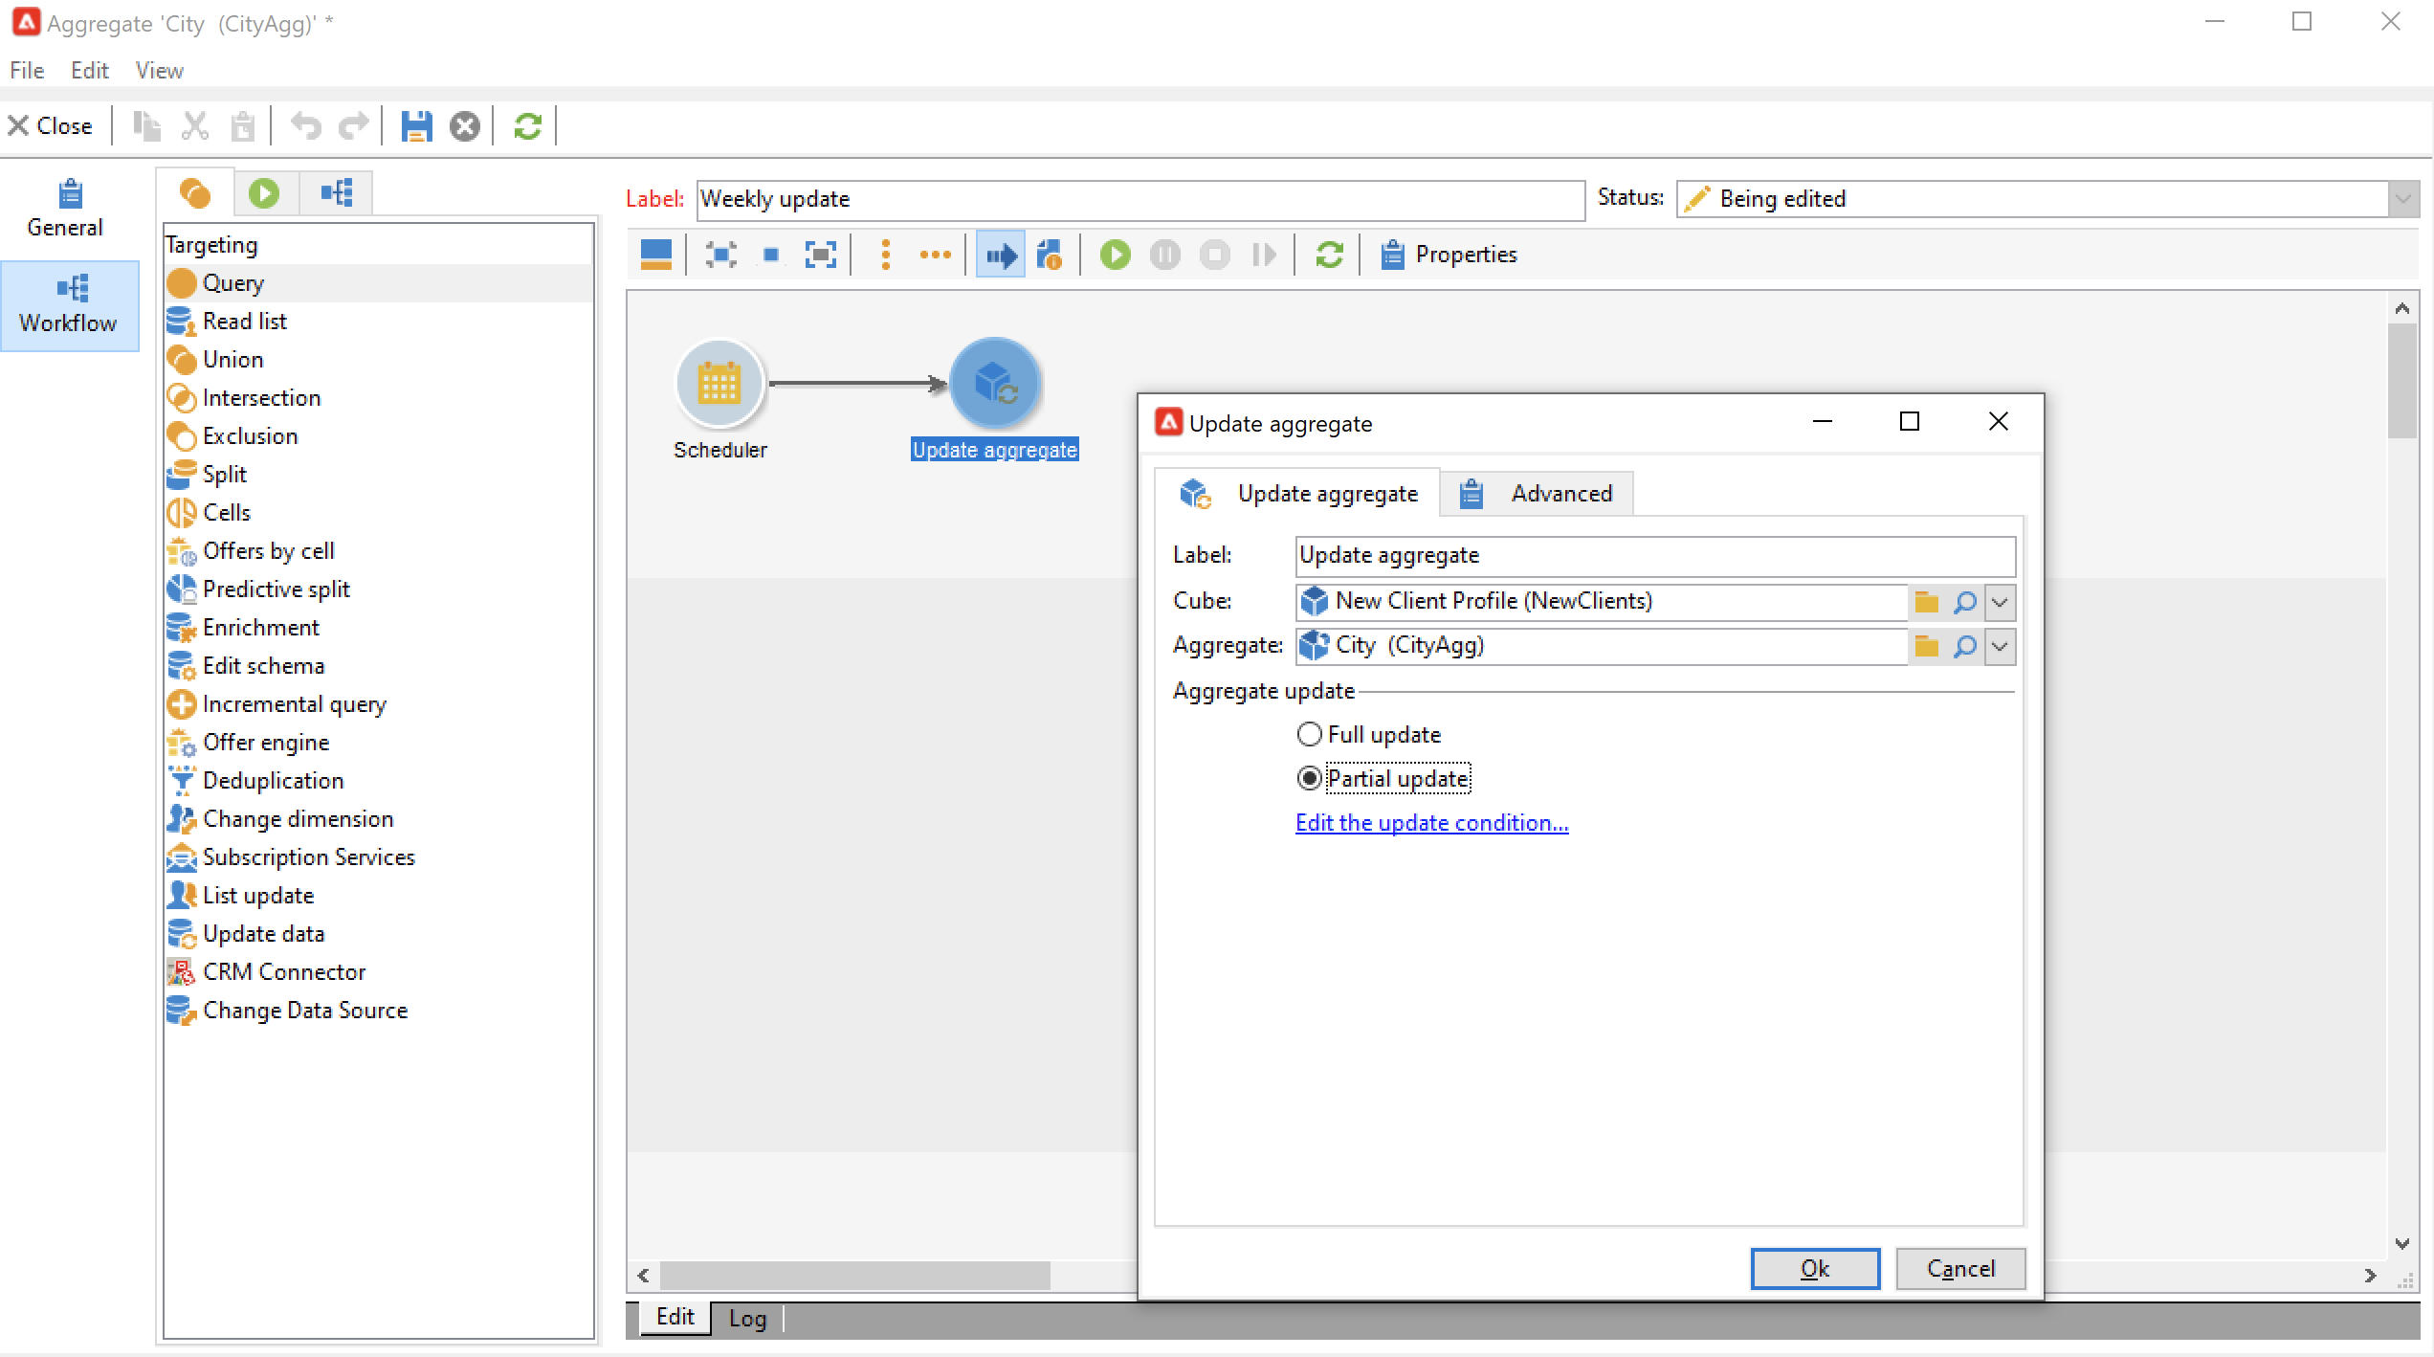Expand the Aggregate field dropdown arrow
The image size is (2434, 1357).
(2000, 646)
